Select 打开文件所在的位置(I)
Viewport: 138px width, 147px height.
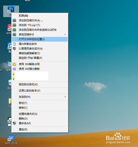click(x=40, y=39)
